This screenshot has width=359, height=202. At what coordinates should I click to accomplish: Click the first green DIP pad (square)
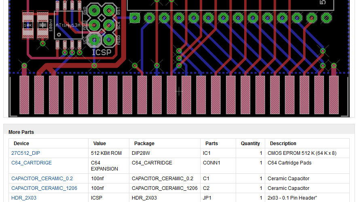pyautogui.click(x=135, y=18)
